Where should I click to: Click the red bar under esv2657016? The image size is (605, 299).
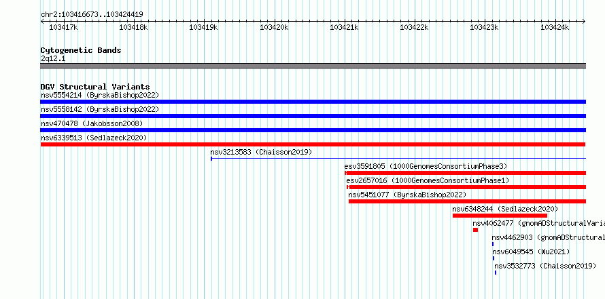click(x=466, y=187)
